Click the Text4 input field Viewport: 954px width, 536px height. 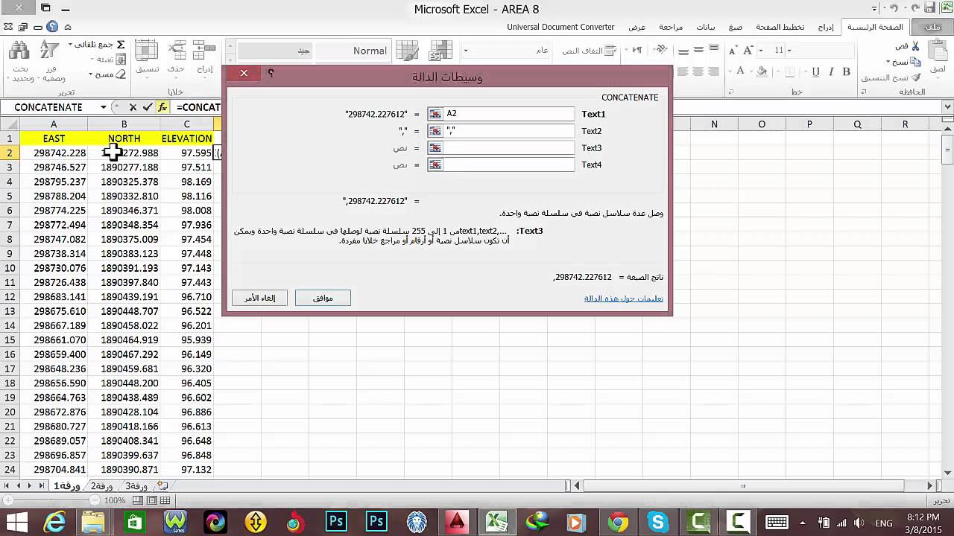(508, 165)
